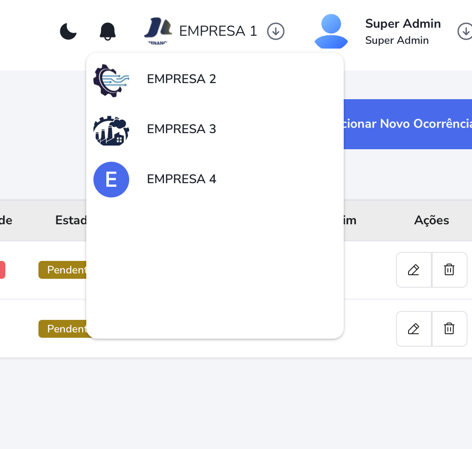Switch to EMPRESA 2 from the menu

[x=181, y=79]
